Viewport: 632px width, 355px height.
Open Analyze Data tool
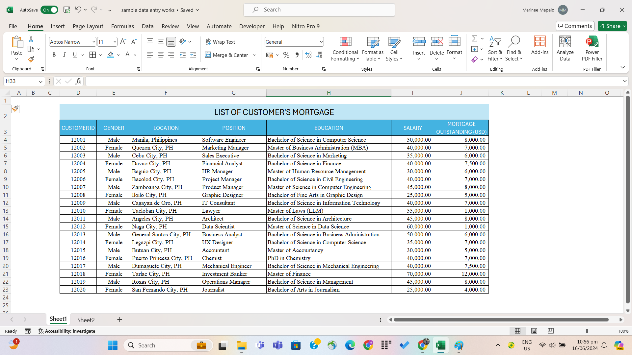565,48
